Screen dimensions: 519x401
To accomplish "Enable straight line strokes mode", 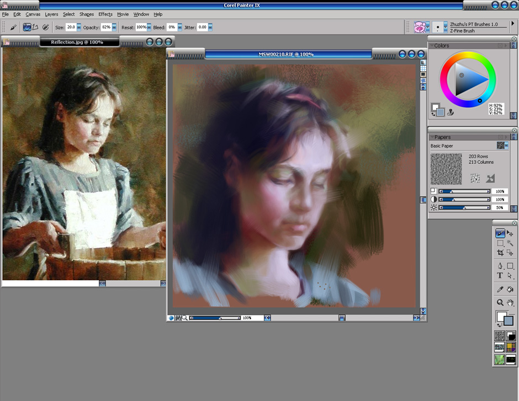I will [35, 27].
